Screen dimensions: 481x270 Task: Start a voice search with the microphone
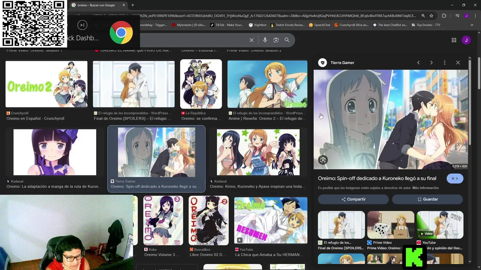point(265,40)
